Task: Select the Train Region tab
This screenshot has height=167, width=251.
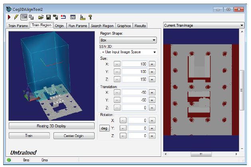Action: click(x=42, y=25)
